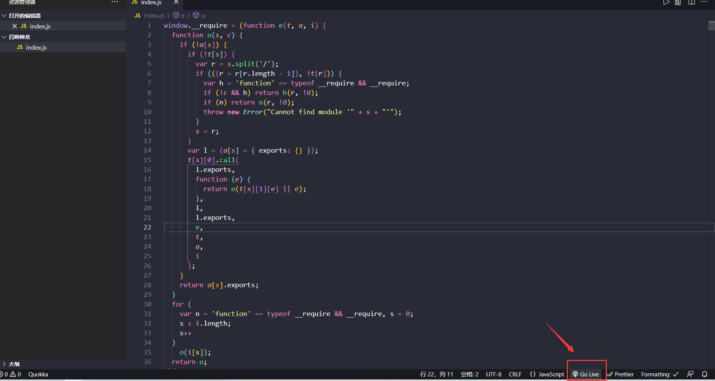This screenshot has width=715, height=381.
Task: Click 's.split' call on line 5
Action: coord(241,64)
